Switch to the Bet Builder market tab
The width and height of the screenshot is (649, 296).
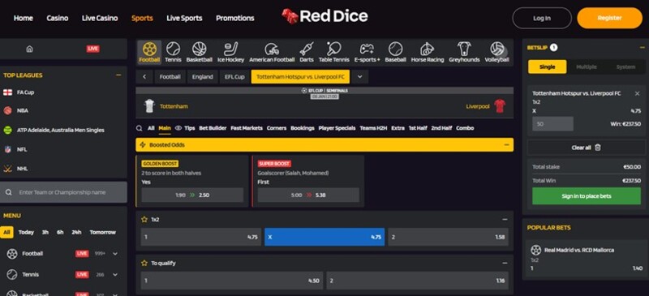[213, 128]
